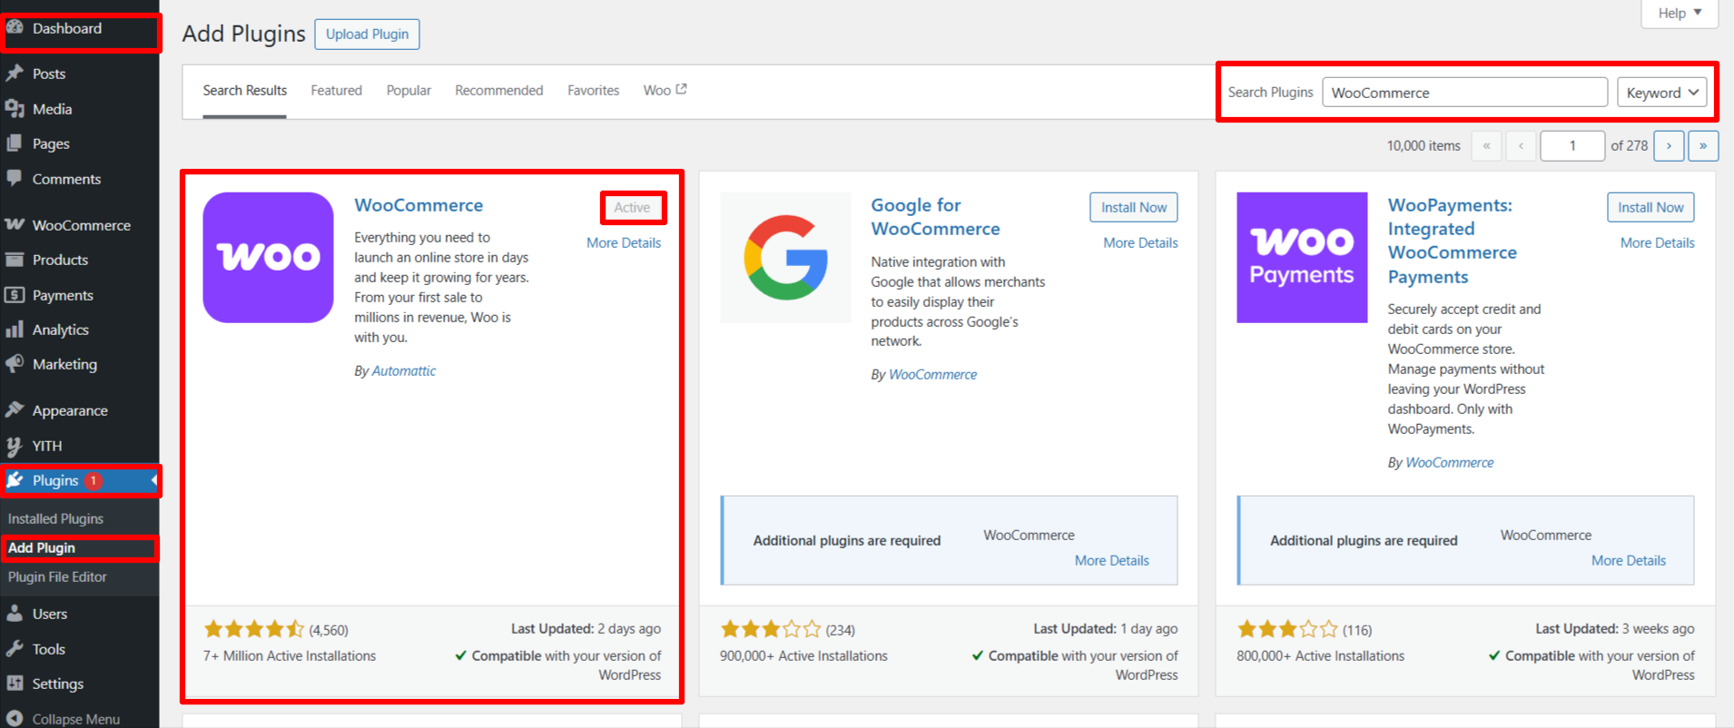Click the disabled Active button for WooCommerce

tap(632, 207)
